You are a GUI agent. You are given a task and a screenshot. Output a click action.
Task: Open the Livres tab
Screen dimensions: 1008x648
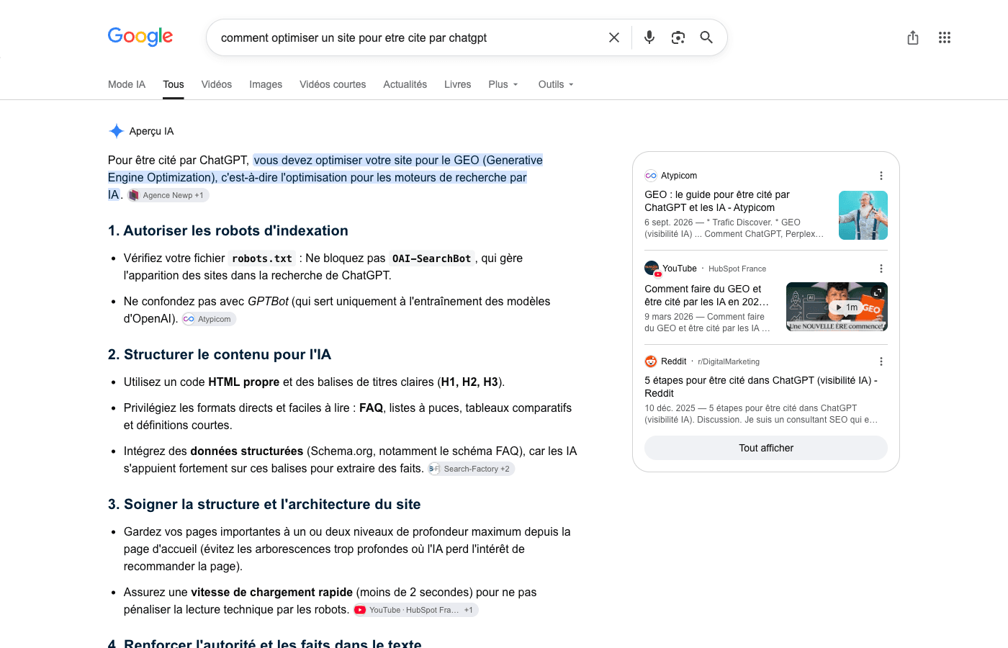458,84
